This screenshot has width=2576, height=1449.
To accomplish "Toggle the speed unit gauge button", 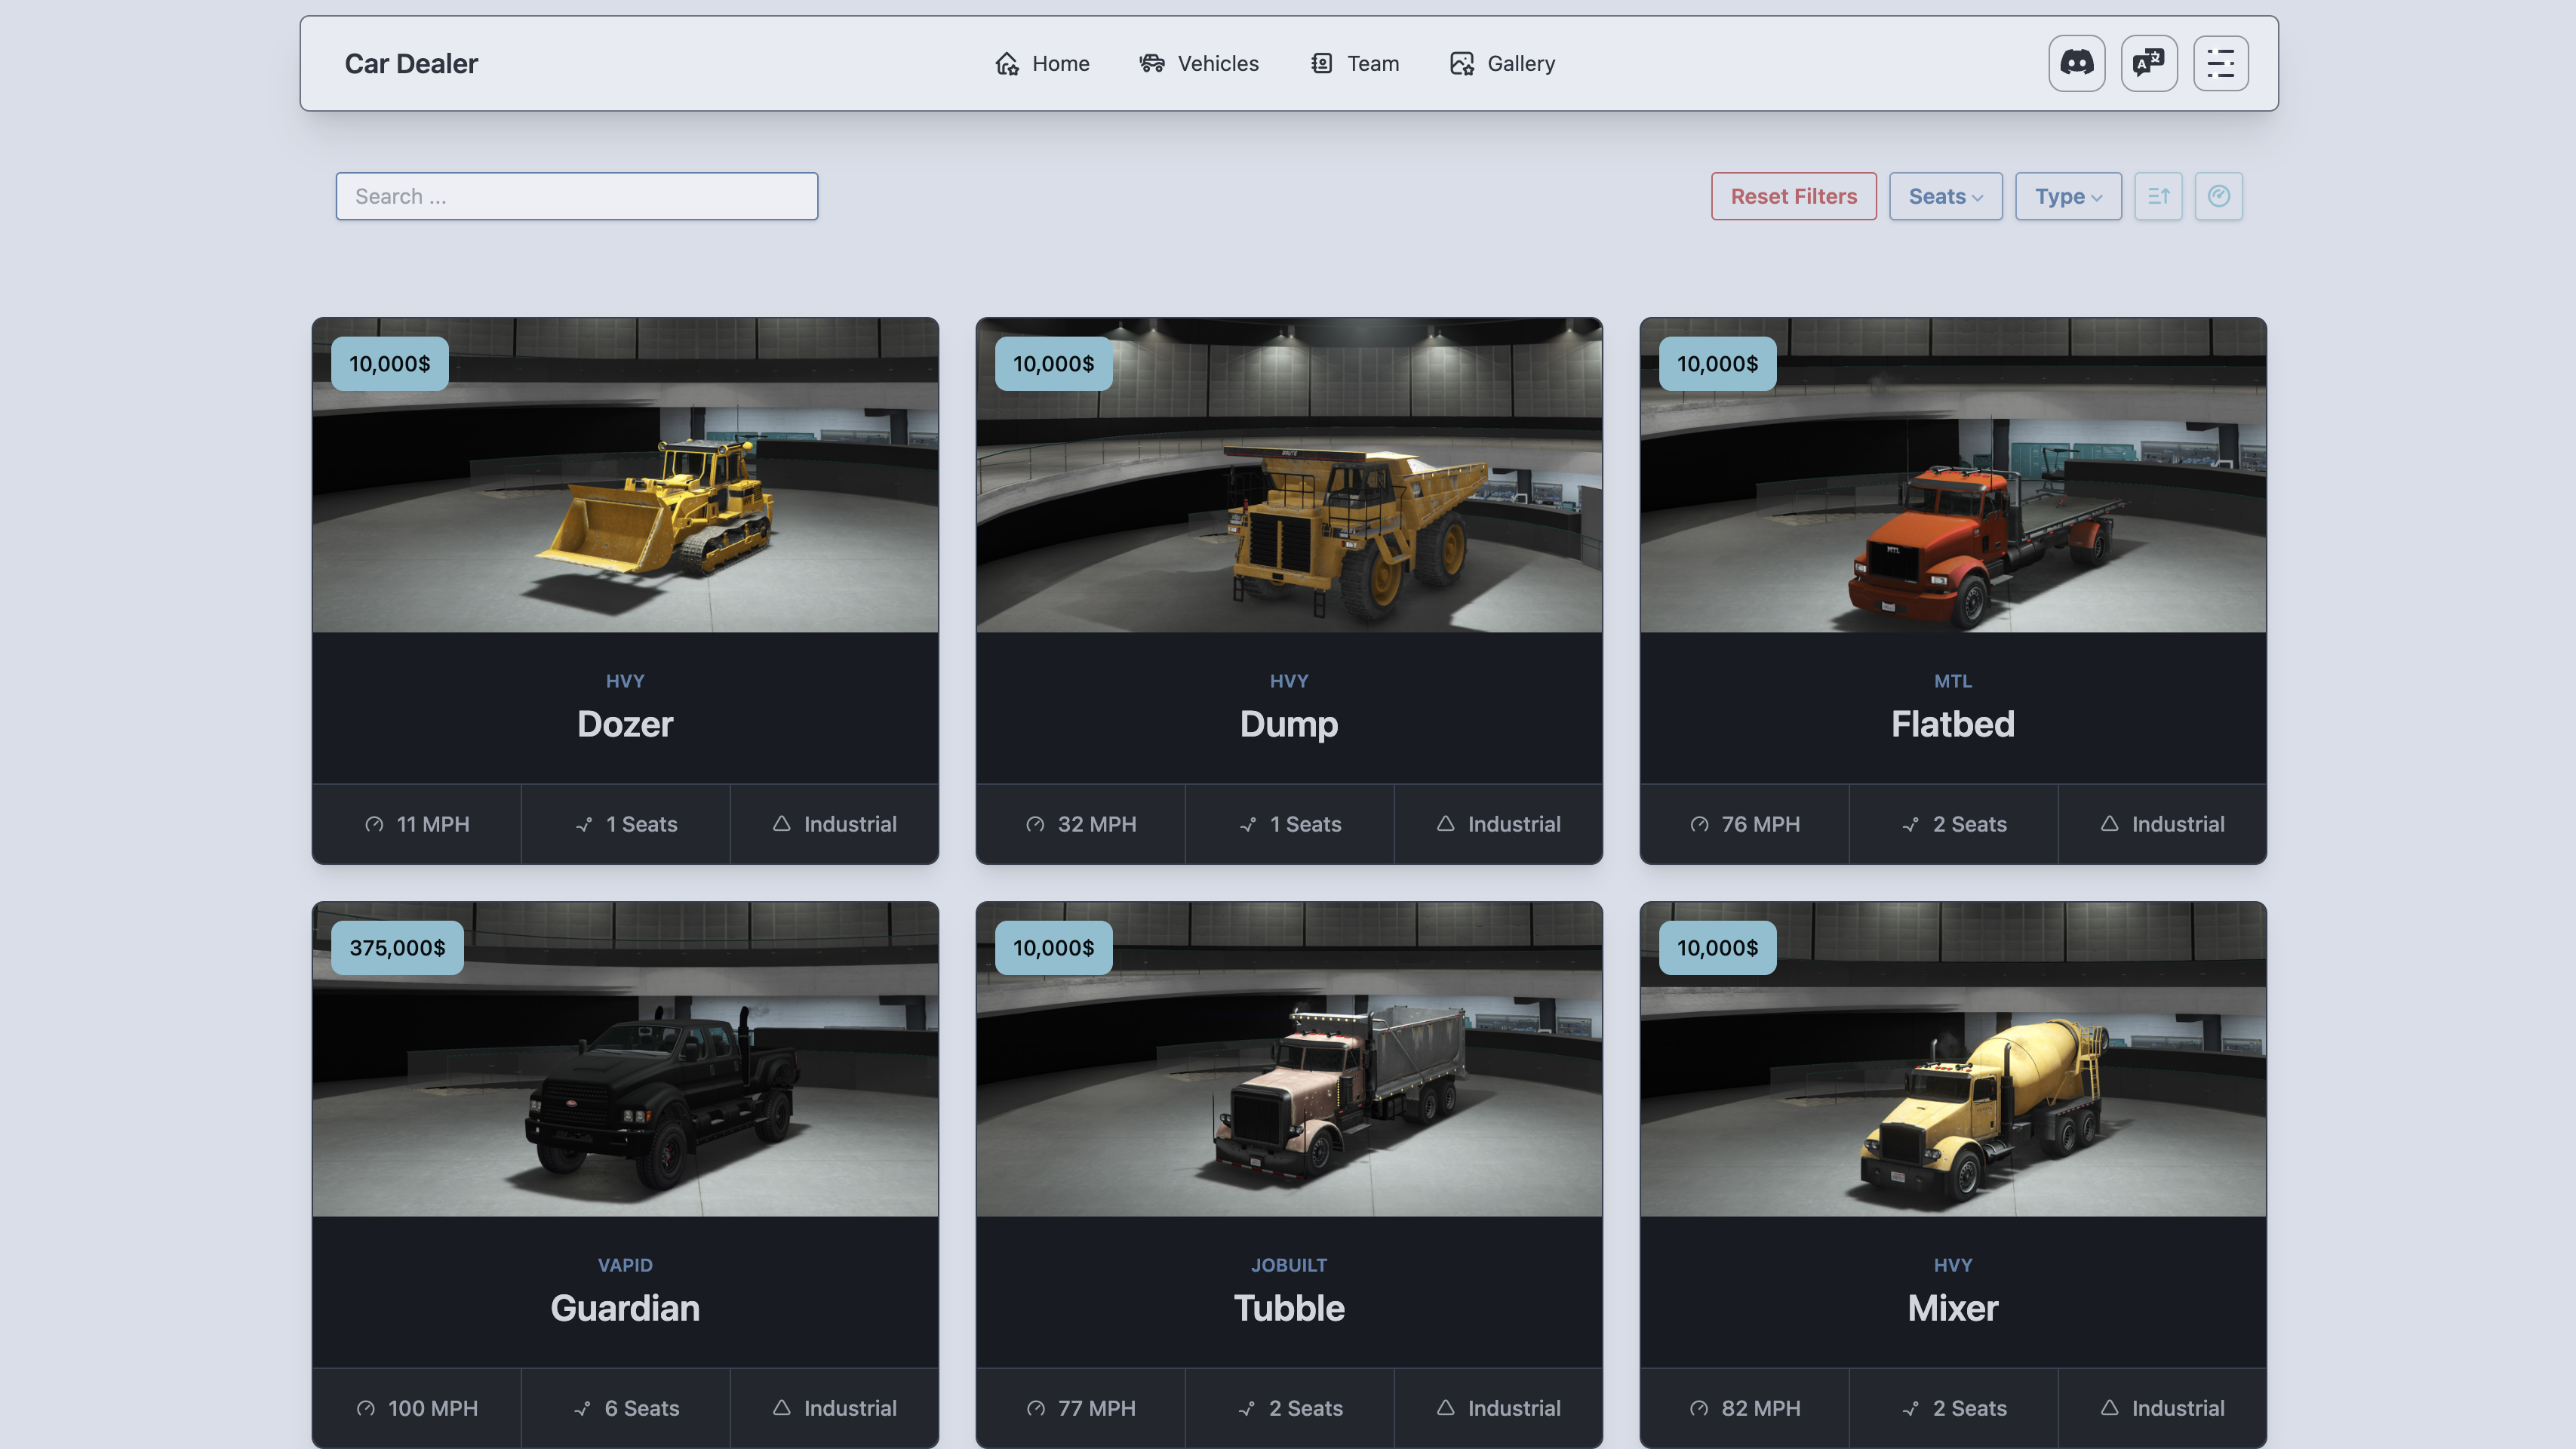I will (x=2218, y=196).
